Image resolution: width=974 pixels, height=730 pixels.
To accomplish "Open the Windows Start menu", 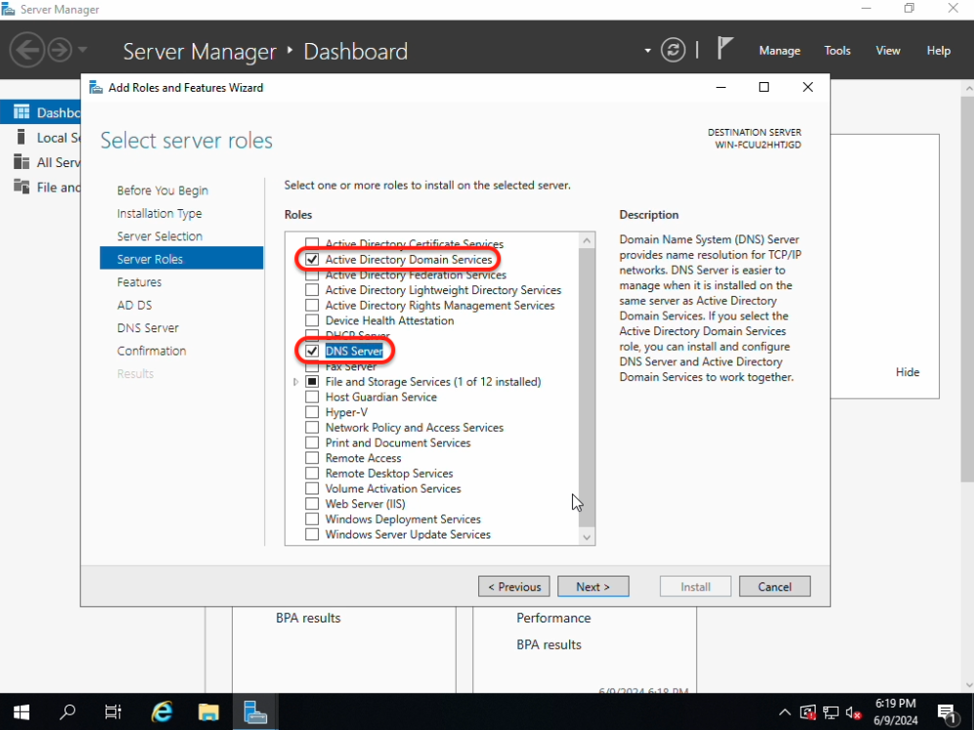I will click(22, 711).
